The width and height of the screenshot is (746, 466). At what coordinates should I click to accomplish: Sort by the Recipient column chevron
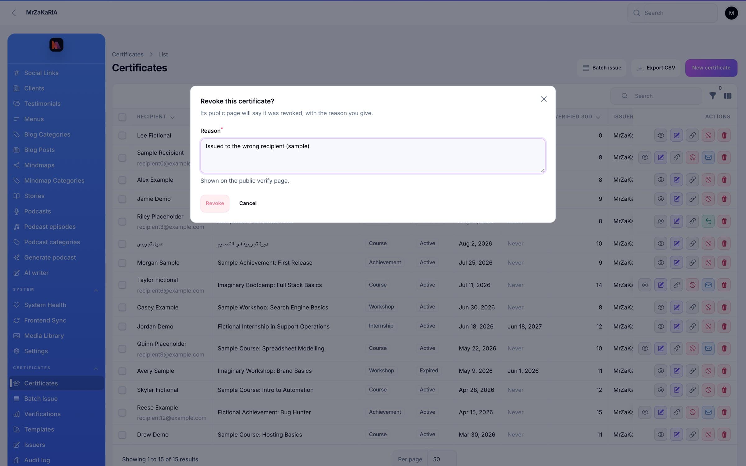[172, 117]
